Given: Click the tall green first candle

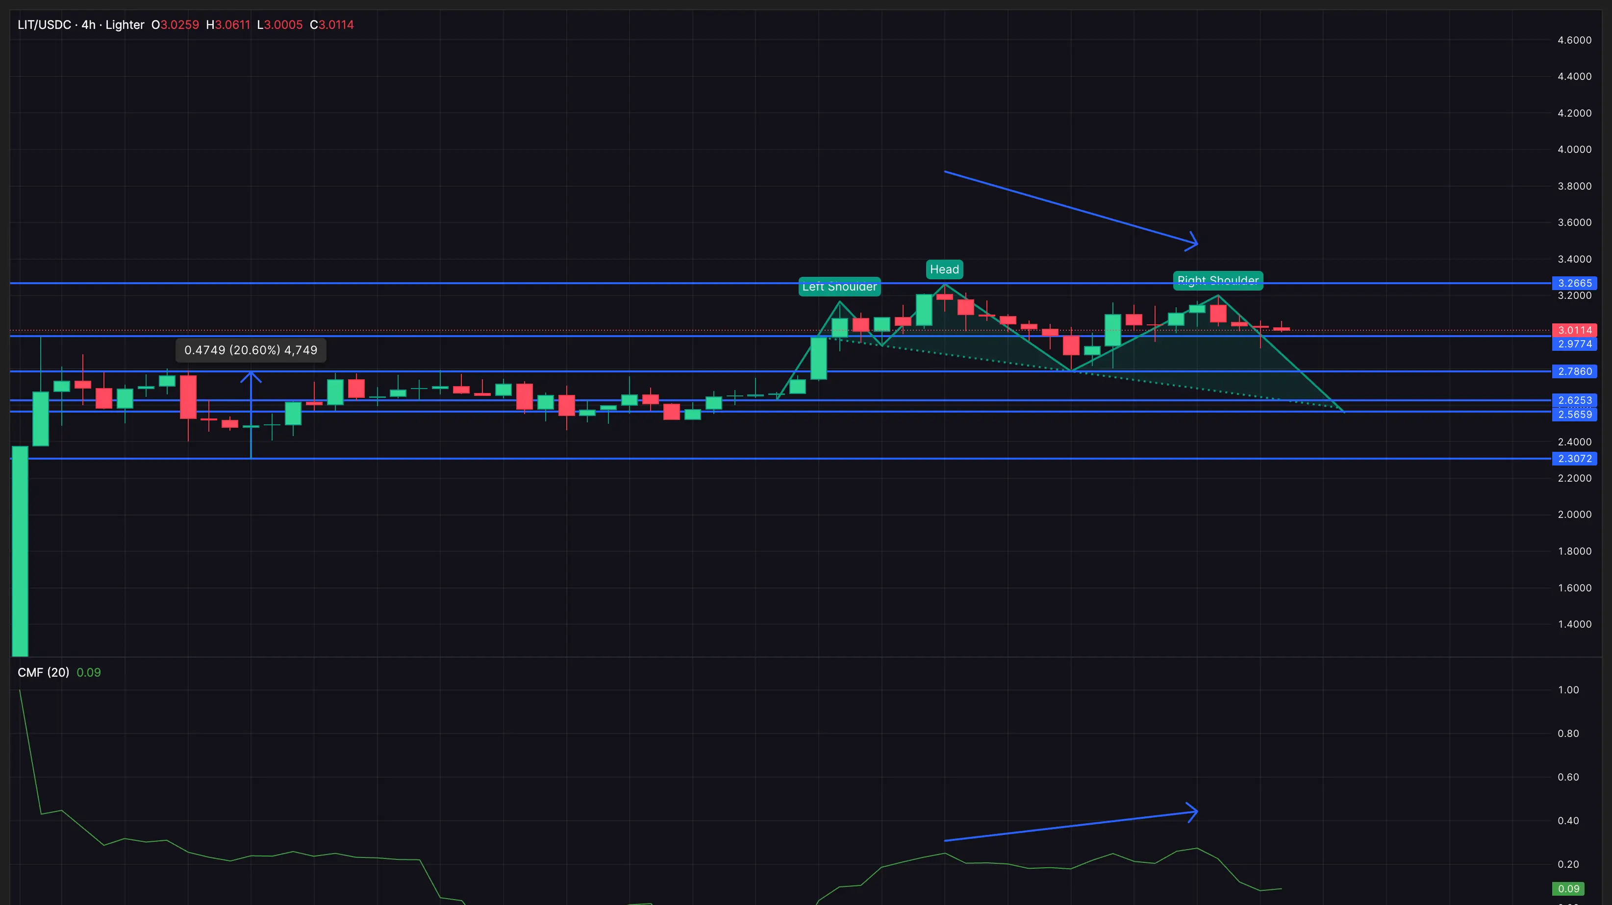Looking at the screenshot, I should pyautogui.click(x=20, y=550).
